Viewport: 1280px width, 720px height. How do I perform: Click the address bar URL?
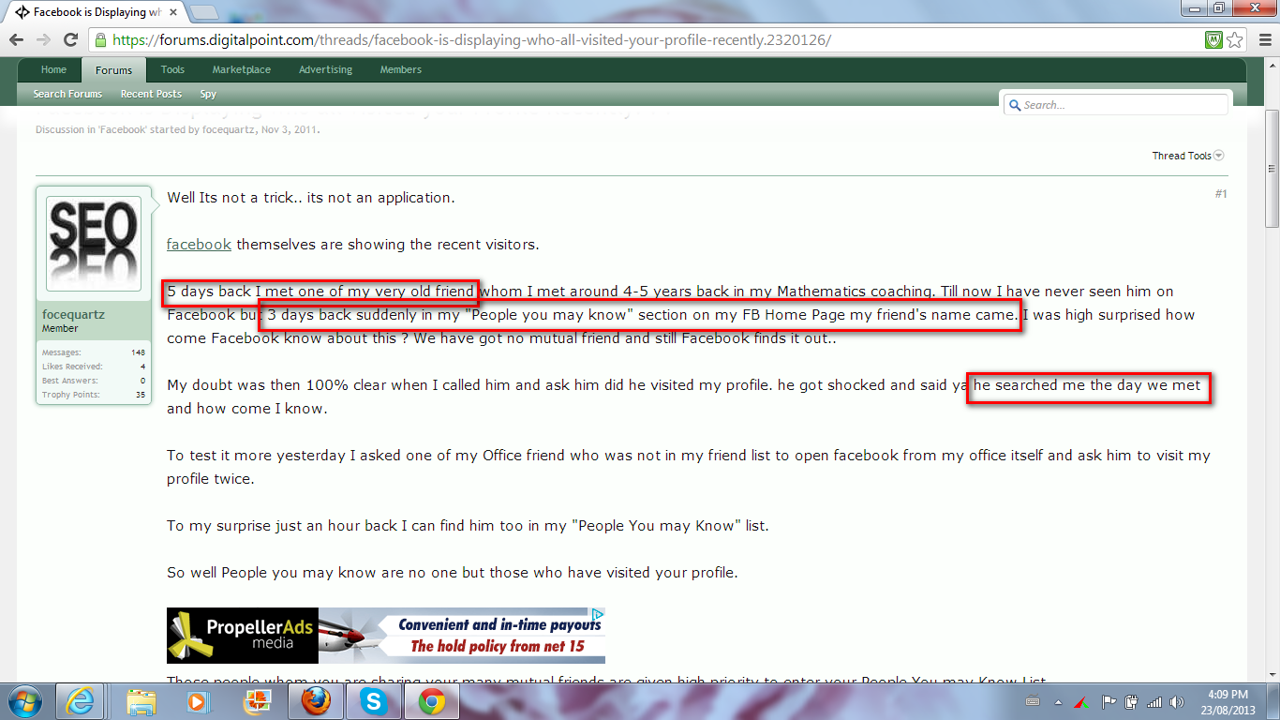471,40
